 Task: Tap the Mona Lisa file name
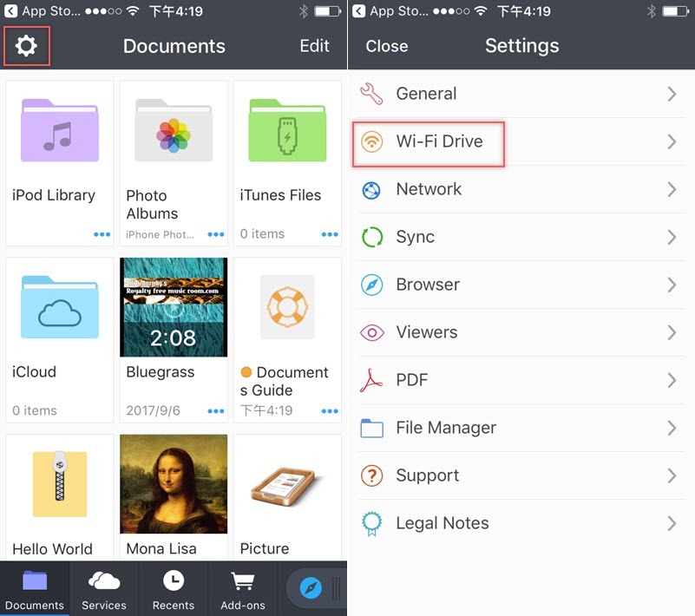tap(161, 549)
